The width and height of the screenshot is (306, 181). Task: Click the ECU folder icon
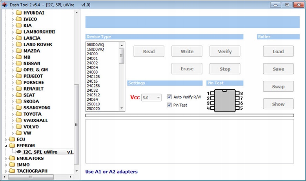click(12, 139)
